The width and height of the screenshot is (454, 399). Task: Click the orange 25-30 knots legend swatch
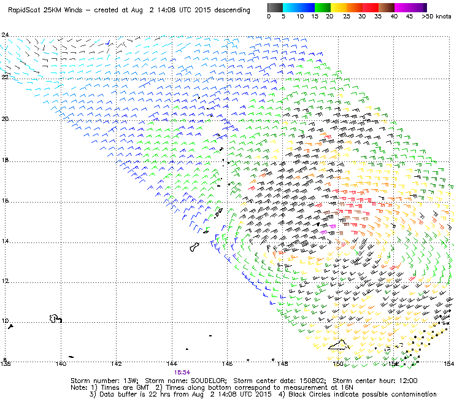[355, 7]
